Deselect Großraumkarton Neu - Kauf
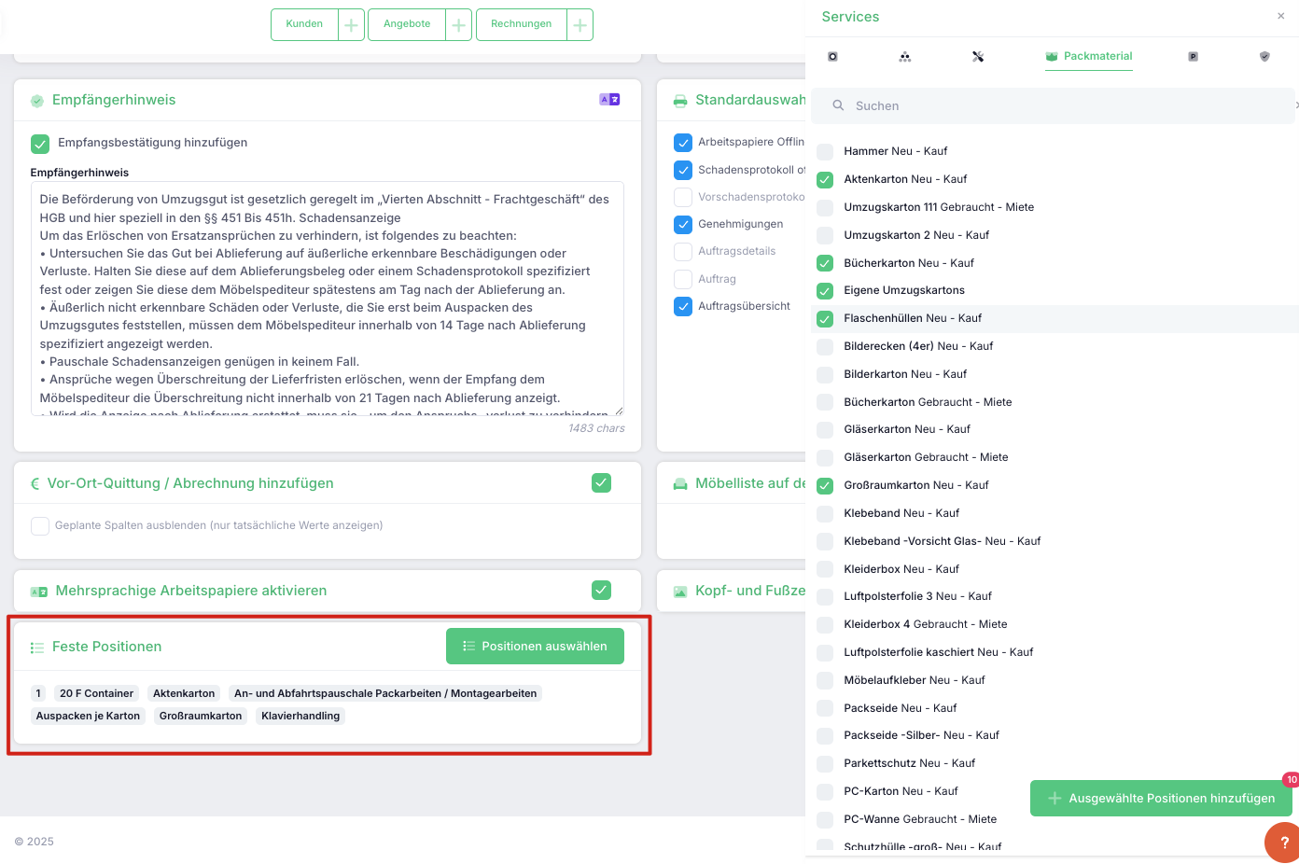The width and height of the screenshot is (1299, 864). click(825, 486)
